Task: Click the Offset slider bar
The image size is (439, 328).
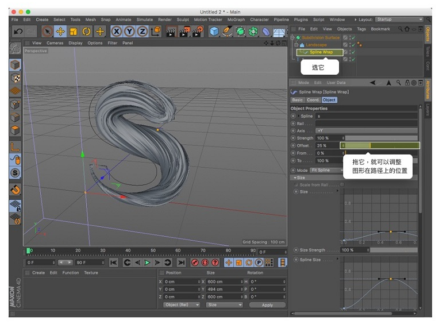Action: pyautogui.click(x=380, y=146)
